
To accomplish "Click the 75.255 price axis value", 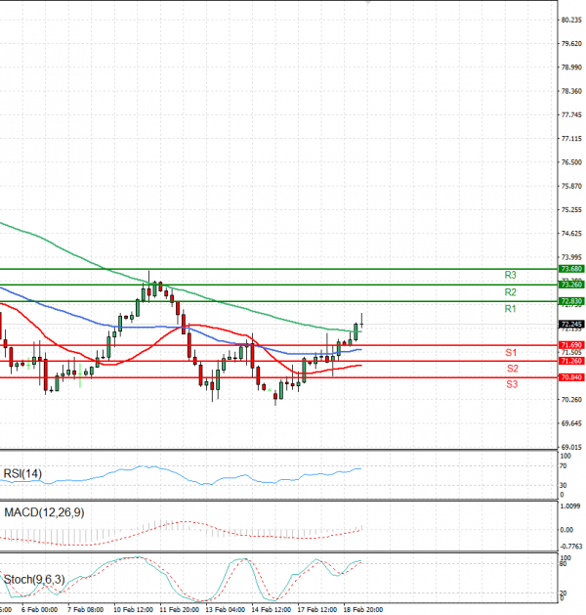I will pos(571,210).
